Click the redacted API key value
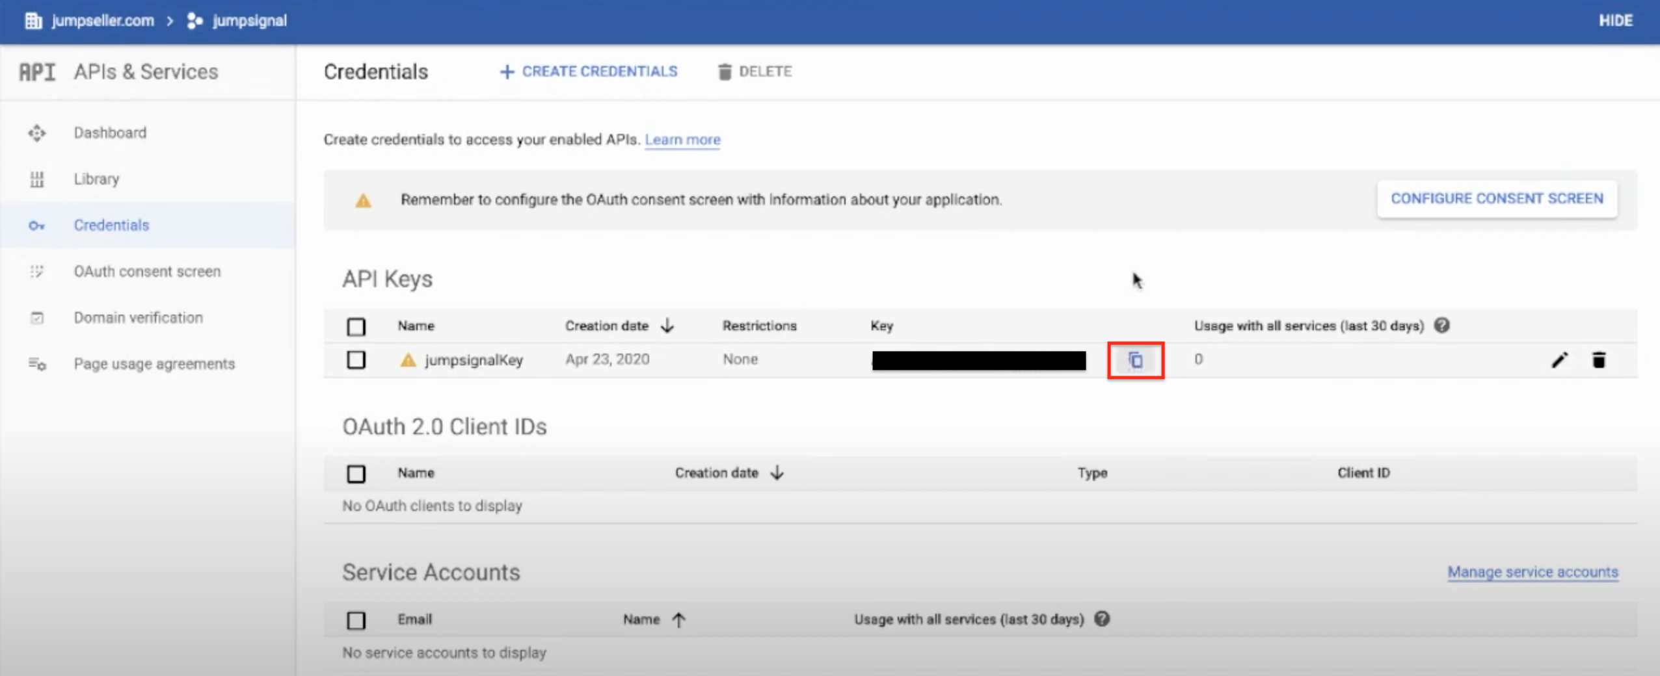Image resolution: width=1660 pixels, height=676 pixels. [979, 361]
